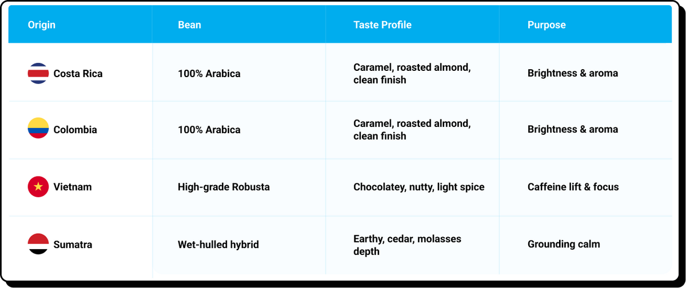Select the Origin column header
Image resolution: width=686 pixels, height=288 pixels.
42,25
